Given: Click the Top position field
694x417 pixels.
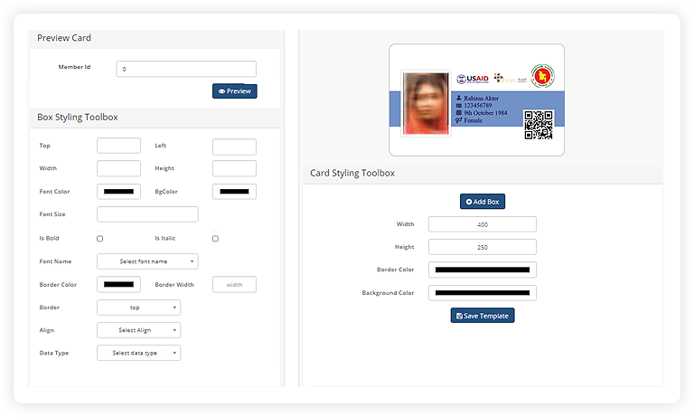Looking at the screenshot, I should point(118,146).
